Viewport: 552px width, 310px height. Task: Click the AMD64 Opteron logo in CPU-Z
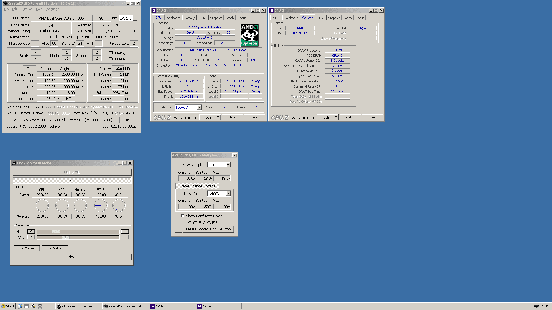tap(250, 35)
